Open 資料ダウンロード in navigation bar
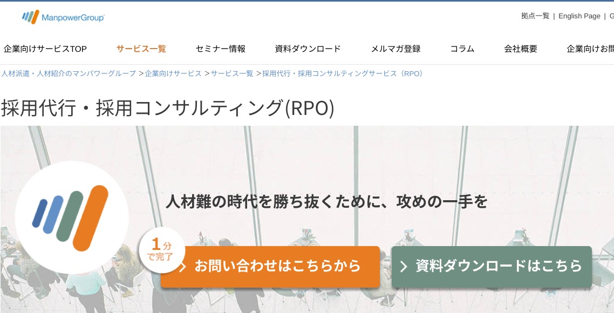The width and height of the screenshot is (614, 313). point(308,49)
